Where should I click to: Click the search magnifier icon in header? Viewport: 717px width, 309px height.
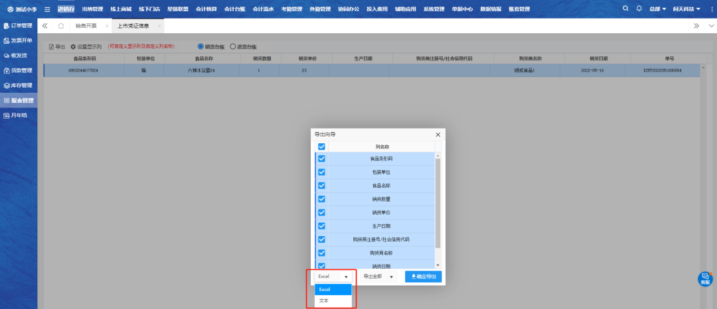[x=626, y=9]
